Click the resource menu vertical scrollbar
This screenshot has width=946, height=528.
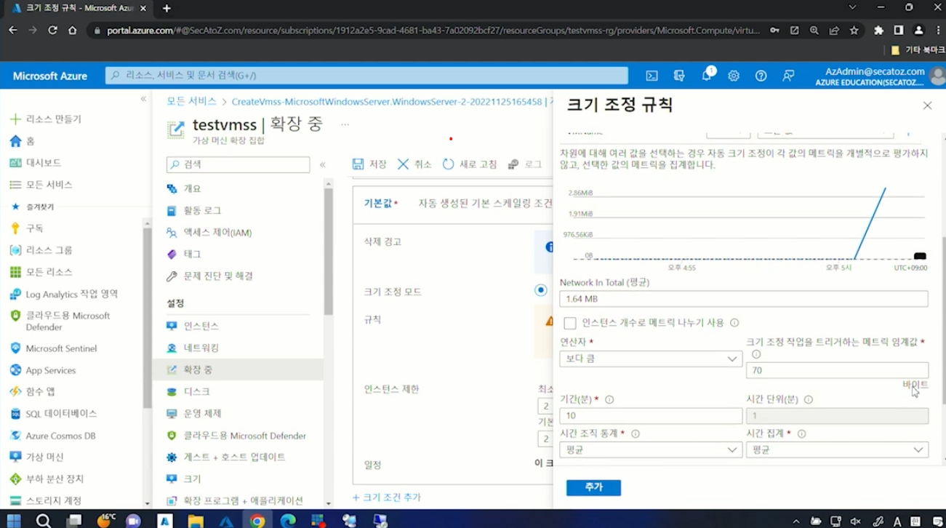[x=328, y=251]
